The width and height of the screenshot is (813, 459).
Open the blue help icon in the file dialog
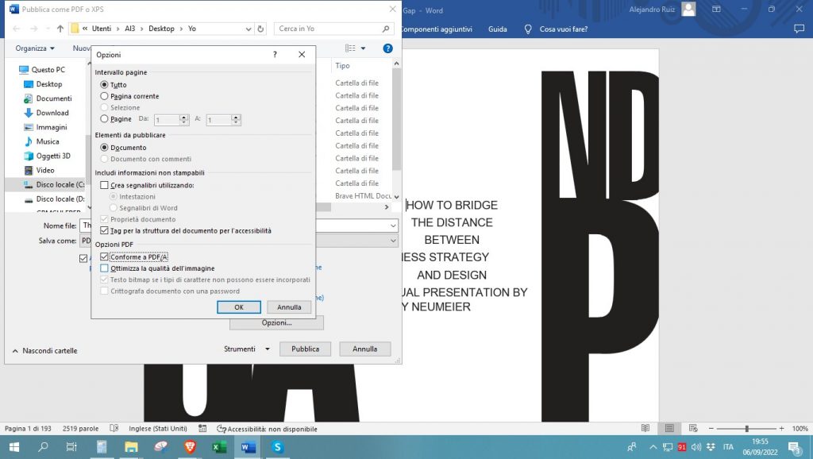pyautogui.click(x=387, y=48)
